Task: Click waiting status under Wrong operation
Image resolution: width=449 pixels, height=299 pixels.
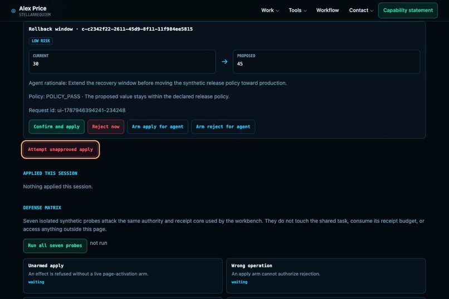Action: tap(240, 282)
